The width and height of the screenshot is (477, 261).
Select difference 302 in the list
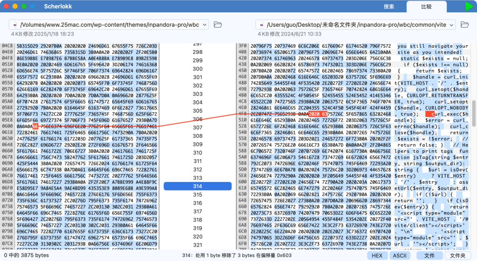(x=198, y=86)
